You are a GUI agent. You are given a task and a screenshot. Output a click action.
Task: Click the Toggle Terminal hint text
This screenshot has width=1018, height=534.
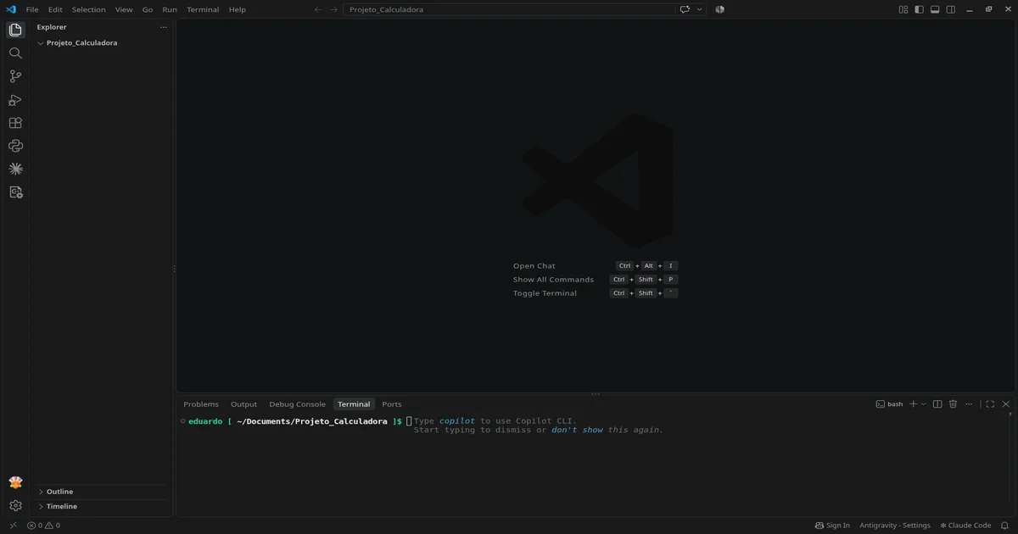tap(545, 293)
